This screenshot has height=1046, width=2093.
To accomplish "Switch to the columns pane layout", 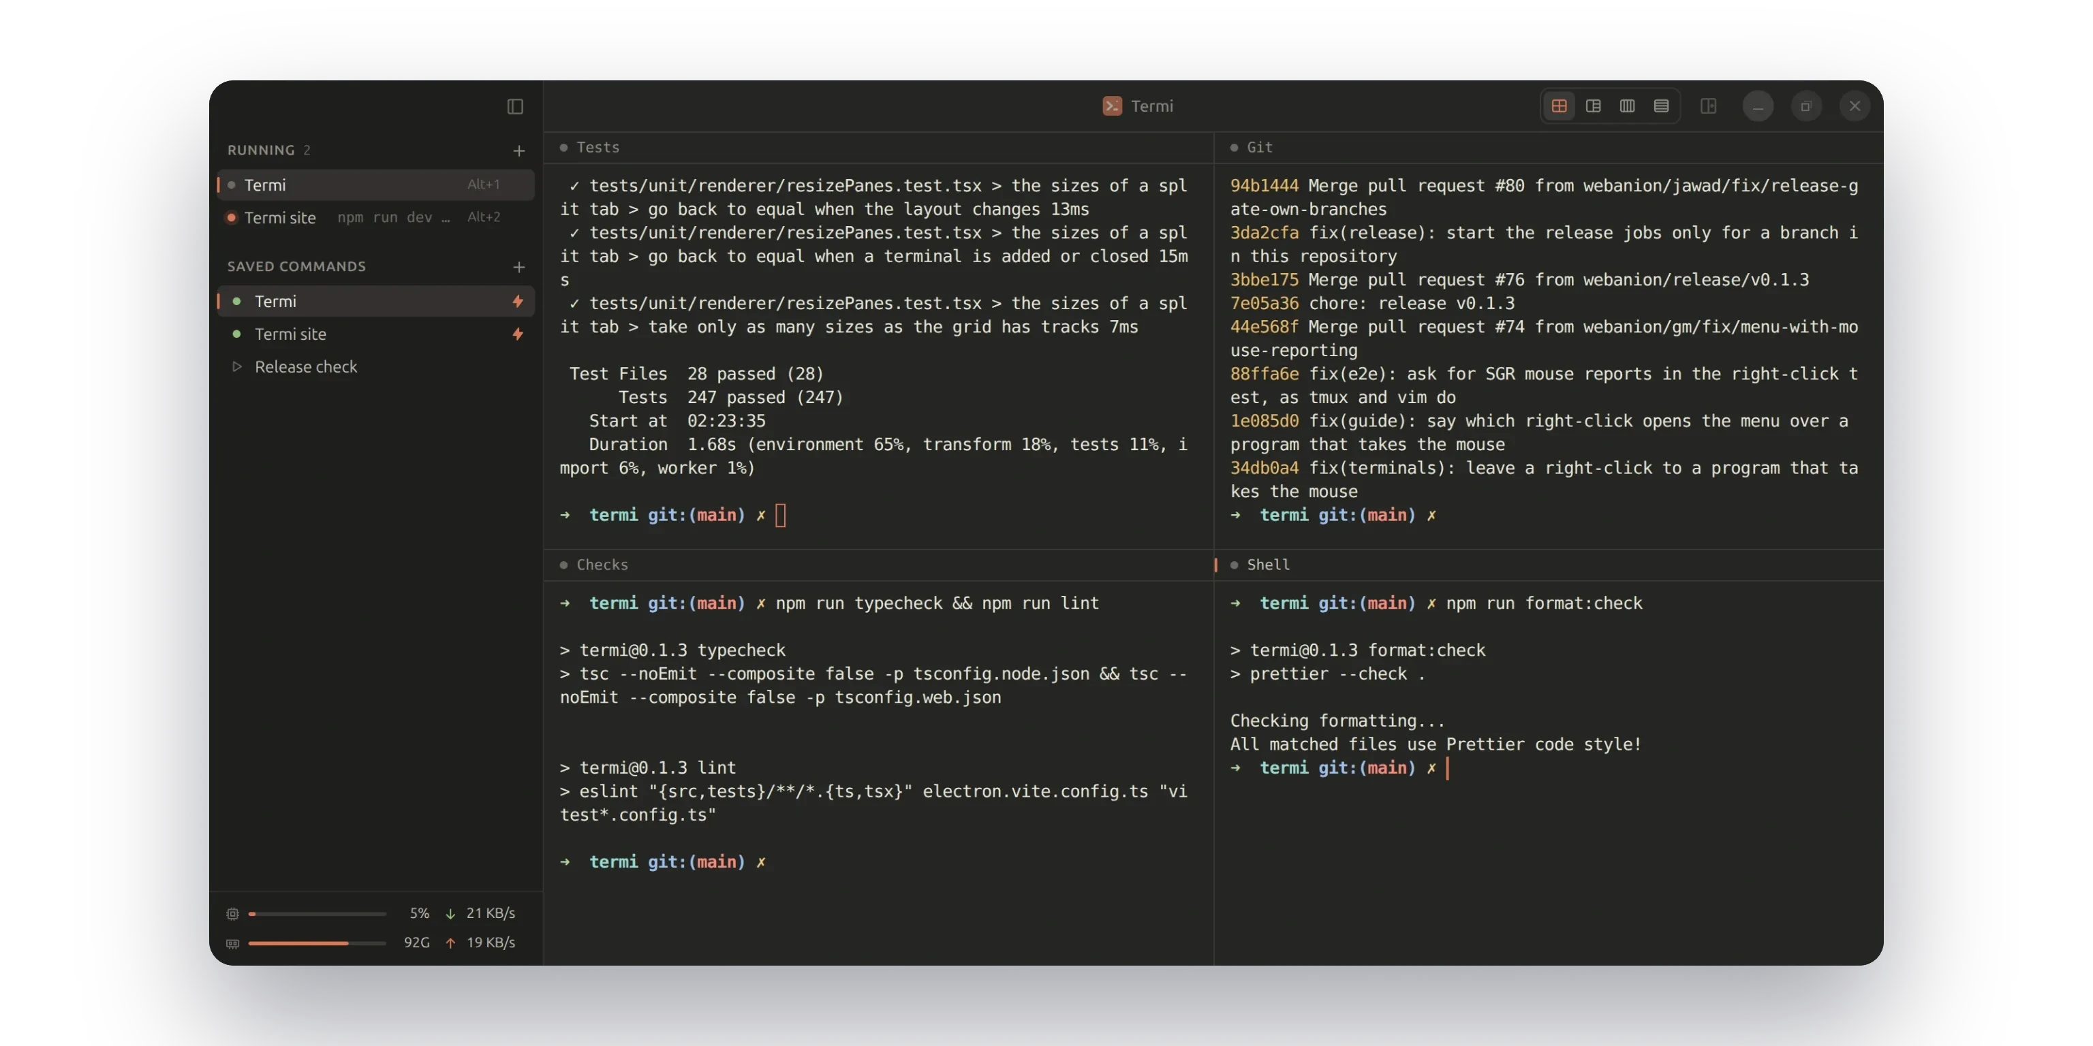I will coord(1628,106).
